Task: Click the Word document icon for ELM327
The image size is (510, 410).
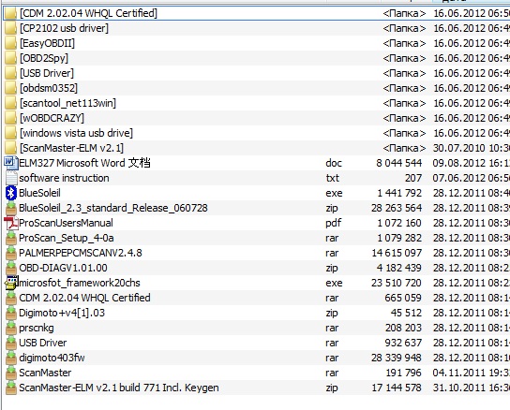Action: [x=11, y=163]
